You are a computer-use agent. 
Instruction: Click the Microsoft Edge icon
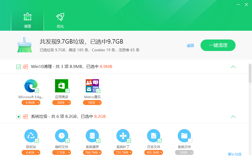pyautogui.click(x=31, y=86)
